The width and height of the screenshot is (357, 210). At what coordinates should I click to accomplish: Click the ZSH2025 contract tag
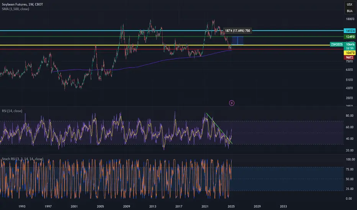pyautogui.click(x=337, y=44)
